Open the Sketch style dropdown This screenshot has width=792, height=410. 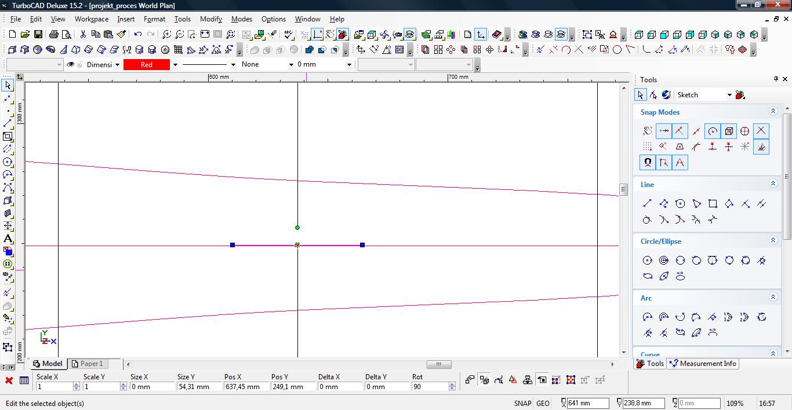pyautogui.click(x=729, y=95)
